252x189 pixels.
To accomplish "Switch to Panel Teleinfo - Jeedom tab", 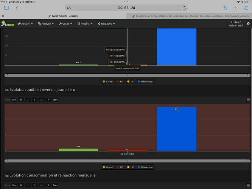I will 63,16.
